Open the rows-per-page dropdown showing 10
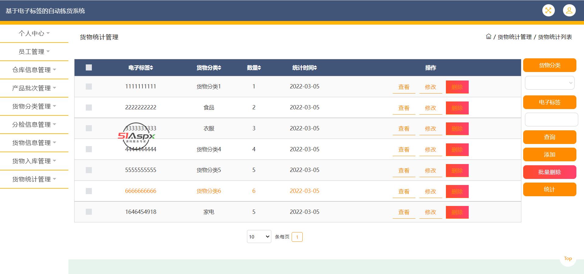This screenshot has height=274, width=584. pyautogui.click(x=259, y=237)
